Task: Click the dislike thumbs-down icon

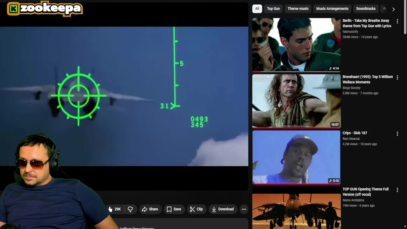Action: pos(130,209)
